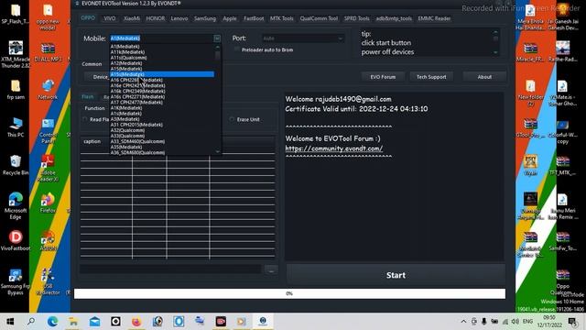
Task: Select the Adobe Reader XI icon
Action: [48, 168]
